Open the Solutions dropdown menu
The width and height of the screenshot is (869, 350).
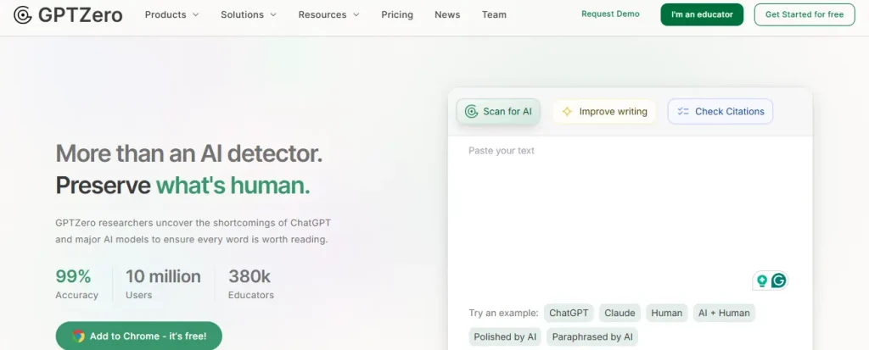pos(248,14)
